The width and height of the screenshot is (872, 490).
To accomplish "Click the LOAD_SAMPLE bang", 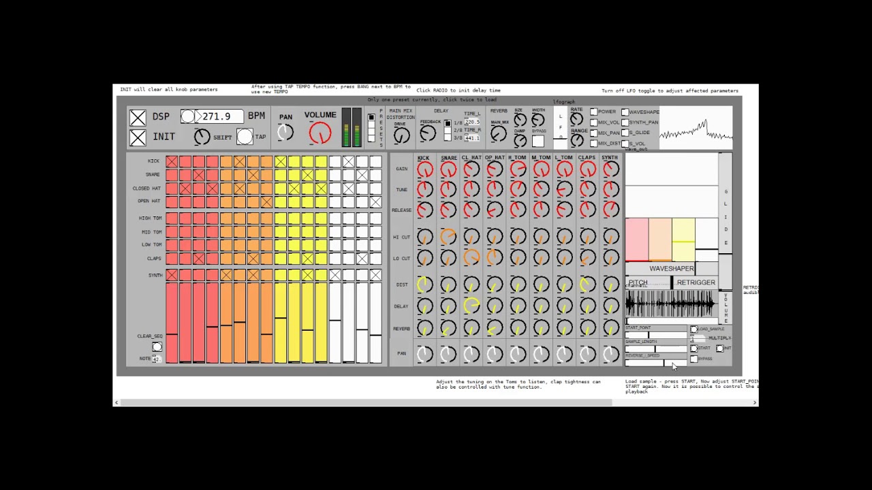I will point(694,329).
